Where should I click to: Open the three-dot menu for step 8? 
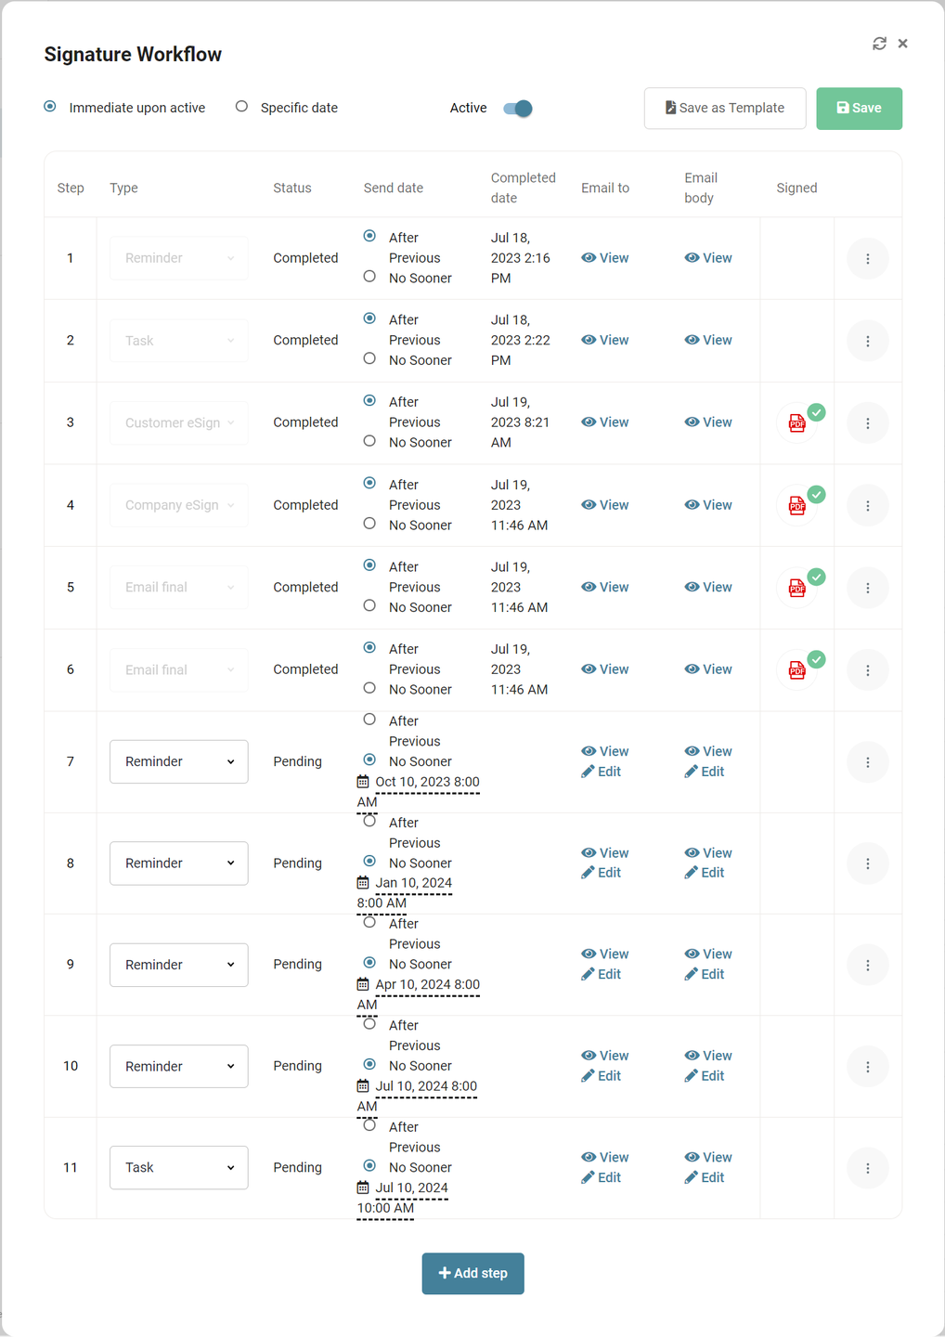(867, 863)
